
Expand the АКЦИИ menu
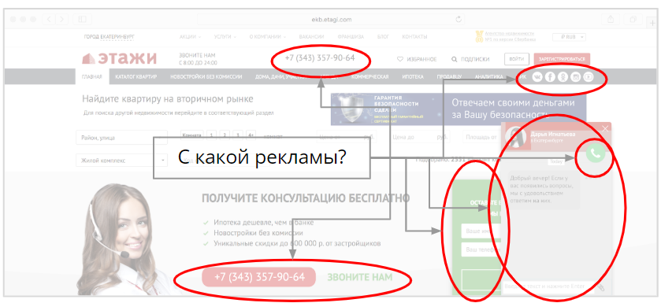tap(190, 37)
